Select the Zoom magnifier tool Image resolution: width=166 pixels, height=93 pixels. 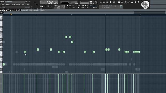point(16,10)
